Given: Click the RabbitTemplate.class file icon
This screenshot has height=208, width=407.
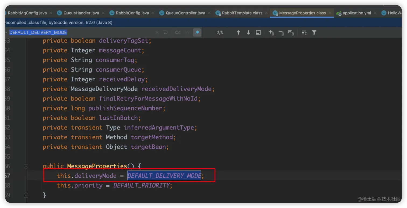Looking at the screenshot, I should [x=218, y=13].
